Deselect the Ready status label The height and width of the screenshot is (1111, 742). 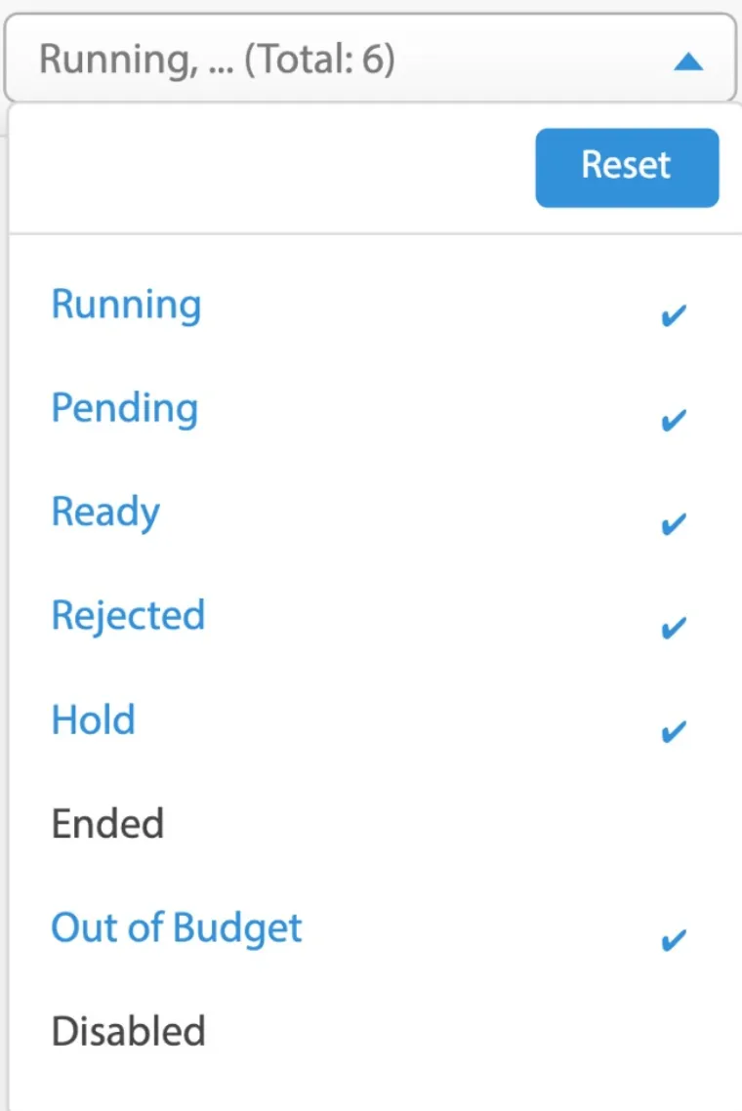105,513
